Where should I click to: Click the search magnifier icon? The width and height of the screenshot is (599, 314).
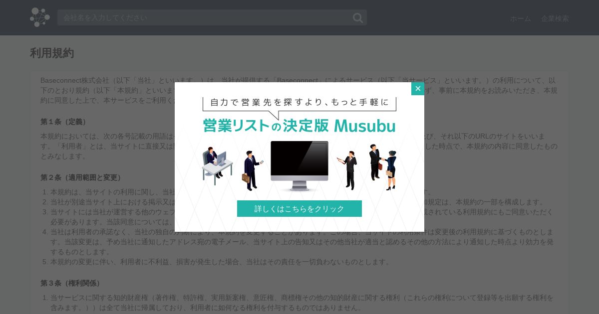point(358,18)
